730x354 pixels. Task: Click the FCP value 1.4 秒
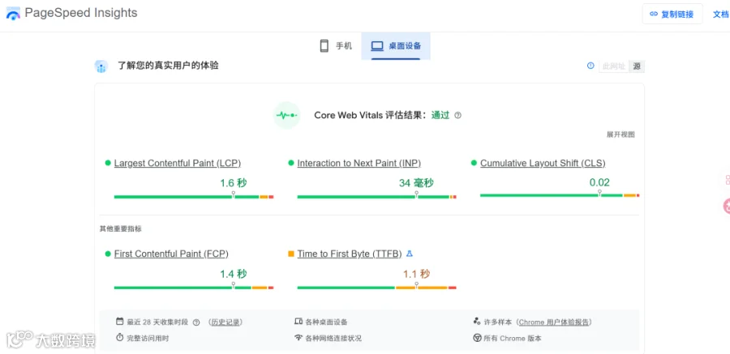[234, 274]
